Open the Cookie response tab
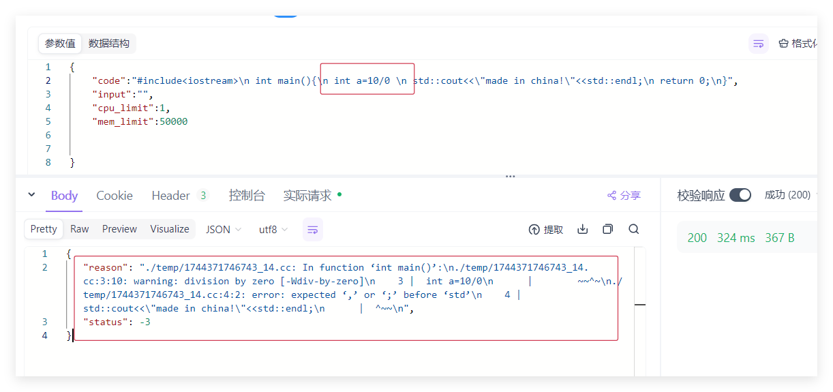Image resolution: width=833 pixels, height=392 pixels. coord(115,196)
